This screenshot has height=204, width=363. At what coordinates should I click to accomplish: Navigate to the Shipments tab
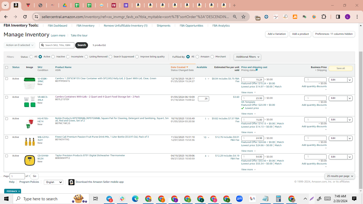coord(163,25)
